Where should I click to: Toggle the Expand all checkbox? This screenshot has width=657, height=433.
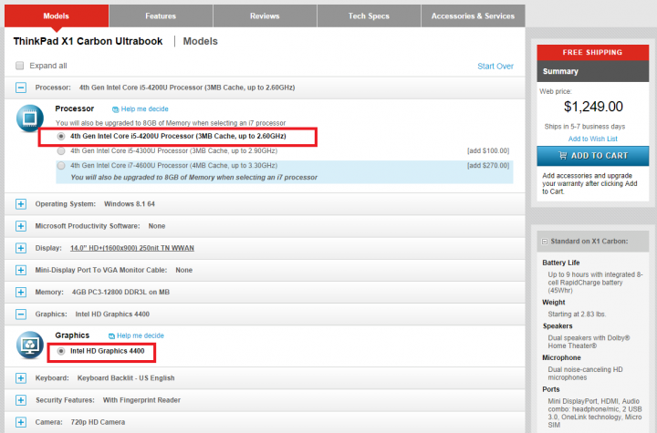[x=19, y=66]
